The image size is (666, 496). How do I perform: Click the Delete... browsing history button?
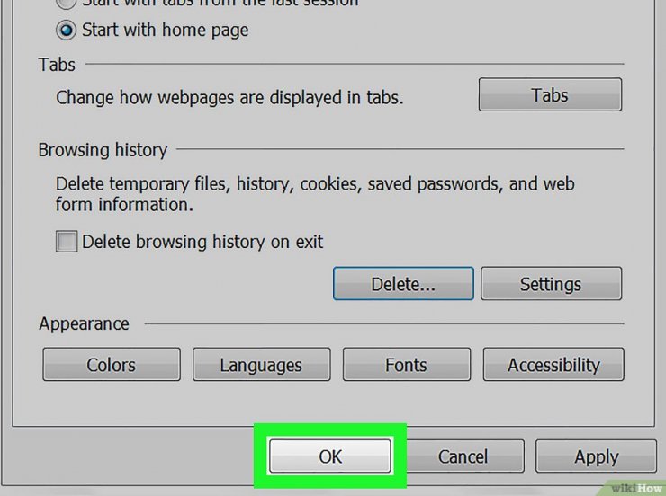click(403, 284)
